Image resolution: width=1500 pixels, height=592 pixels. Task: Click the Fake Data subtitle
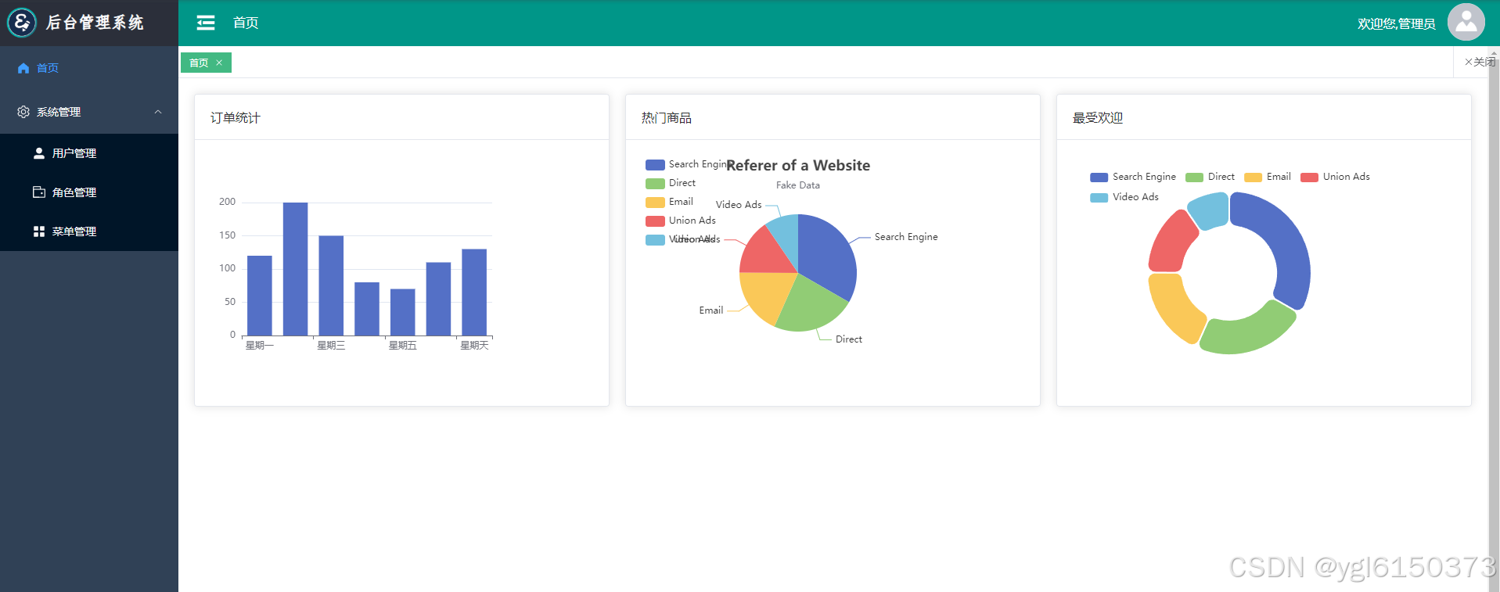(798, 185)
